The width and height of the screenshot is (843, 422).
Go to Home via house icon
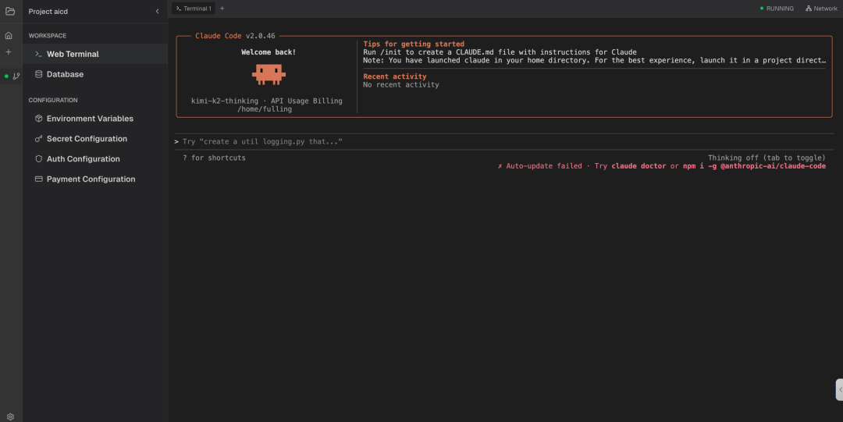[9, 36]
